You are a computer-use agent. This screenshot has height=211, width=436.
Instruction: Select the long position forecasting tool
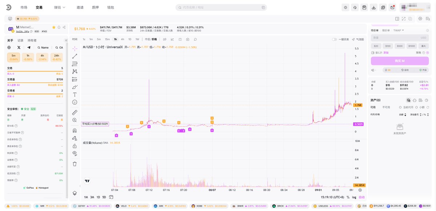point(75,79)
